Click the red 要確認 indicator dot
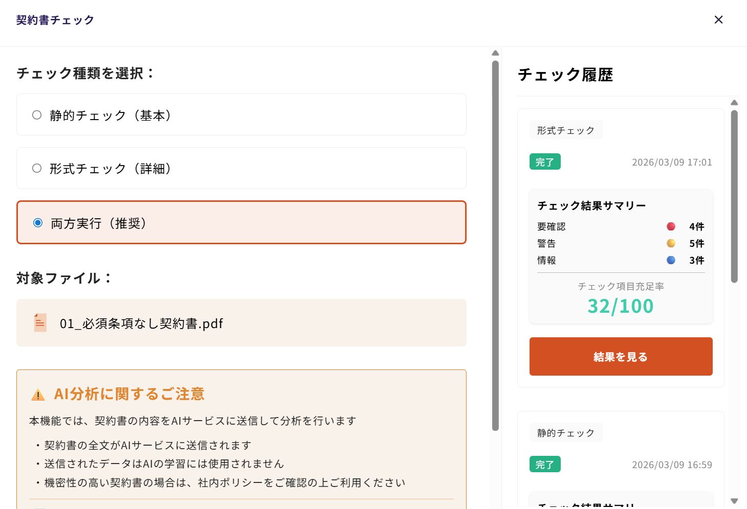The image size is (747, 509). [671, 226]
